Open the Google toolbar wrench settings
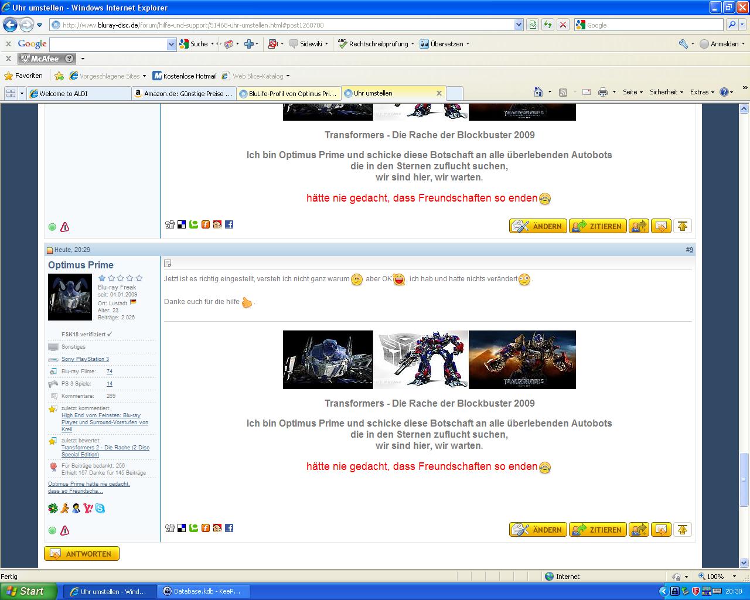The image size is (750, 600). click(683, 44)
